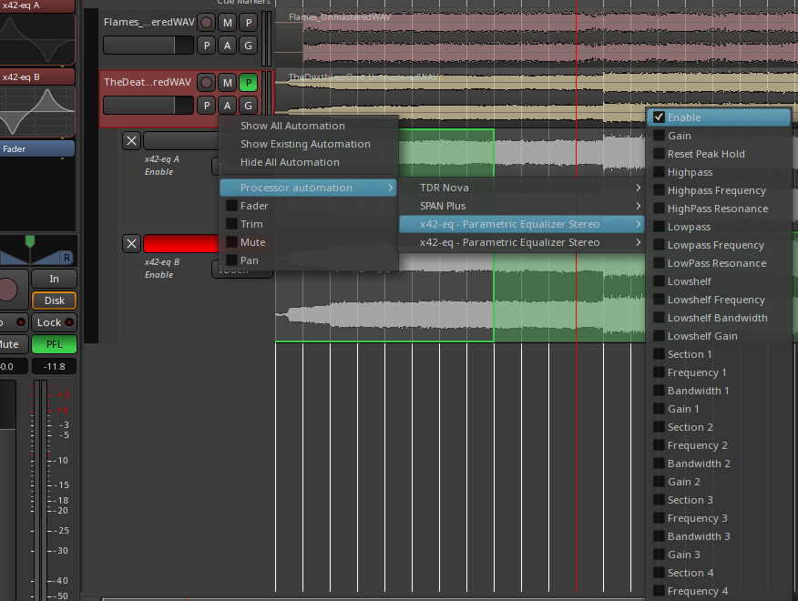The image size is (798, 601).
Task: Click the Disk monitoring button
Action: coord(54,300)
